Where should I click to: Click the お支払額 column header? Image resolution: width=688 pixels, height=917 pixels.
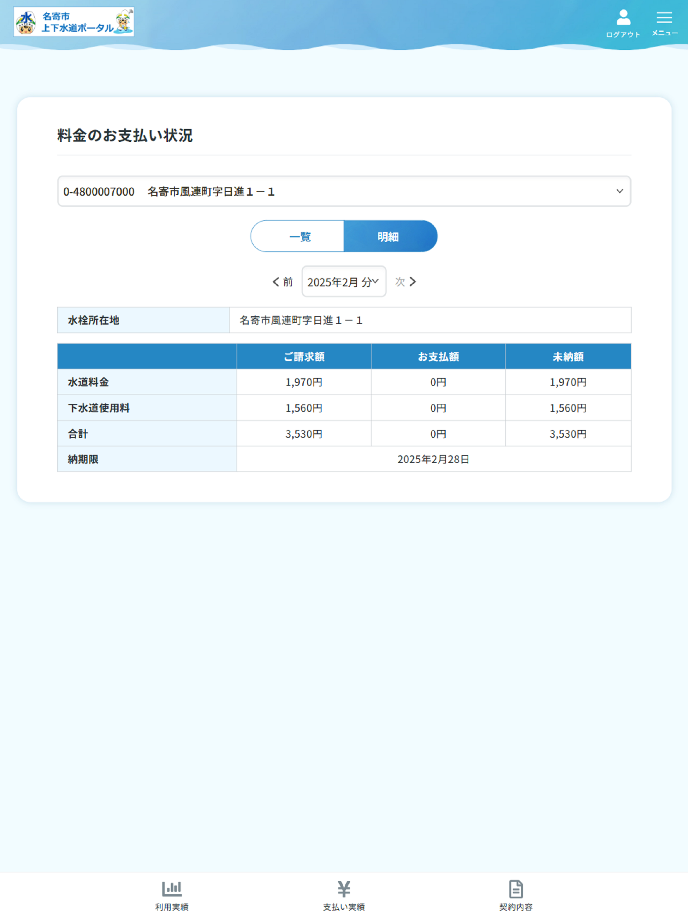coord(438,356)
